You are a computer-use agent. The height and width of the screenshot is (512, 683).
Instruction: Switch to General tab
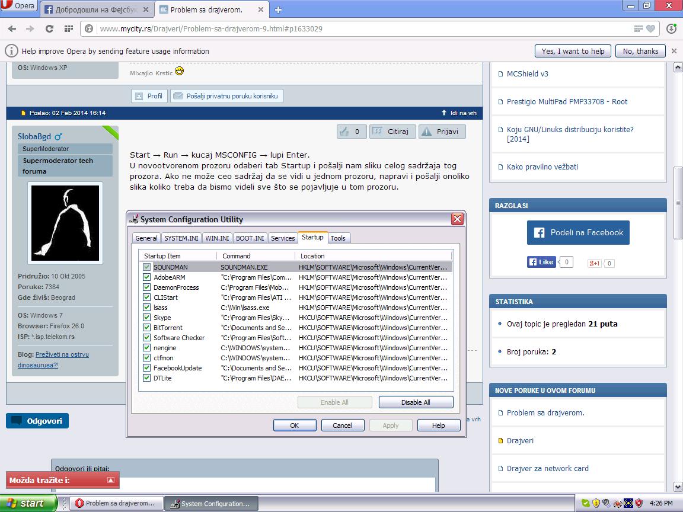click(x=146, y=238)
